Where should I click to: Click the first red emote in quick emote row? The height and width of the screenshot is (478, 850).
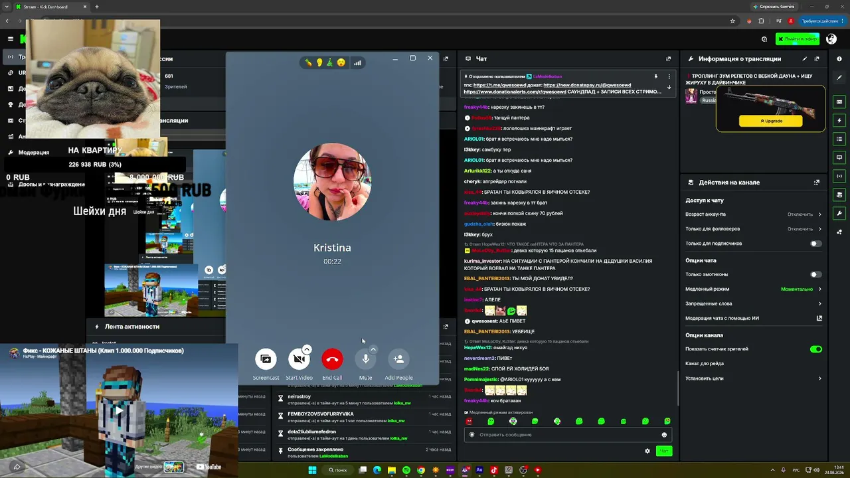469,422
